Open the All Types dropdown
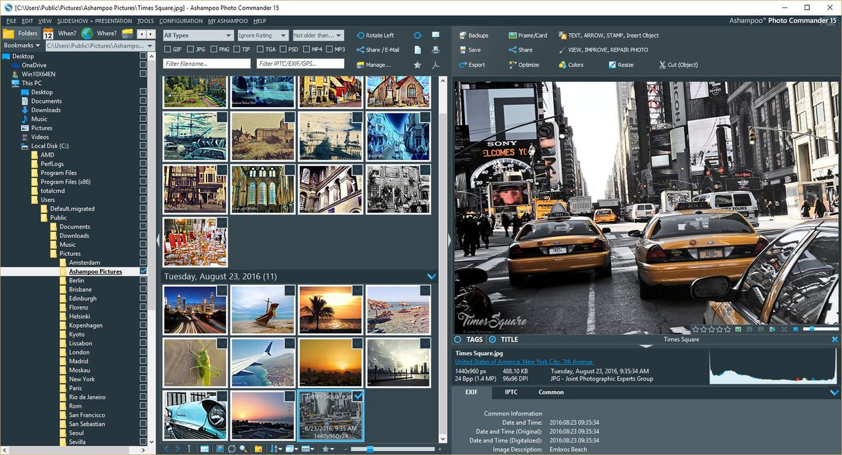The height and width of the screenshot is (455, 842). 197,36
